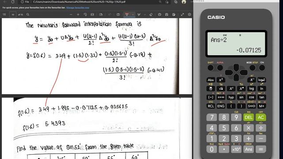Tap the green DEL key
The width and height of the screenshot is (283, 159).
pyautogui.click(x=249, y=117)
